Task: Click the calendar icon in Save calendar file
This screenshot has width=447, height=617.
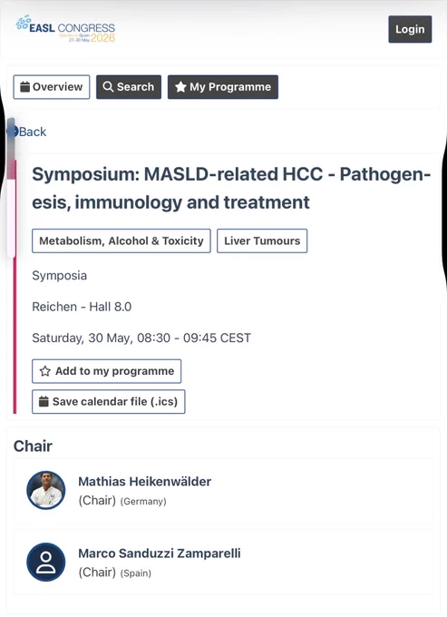Action: click(x=44, y=402)
